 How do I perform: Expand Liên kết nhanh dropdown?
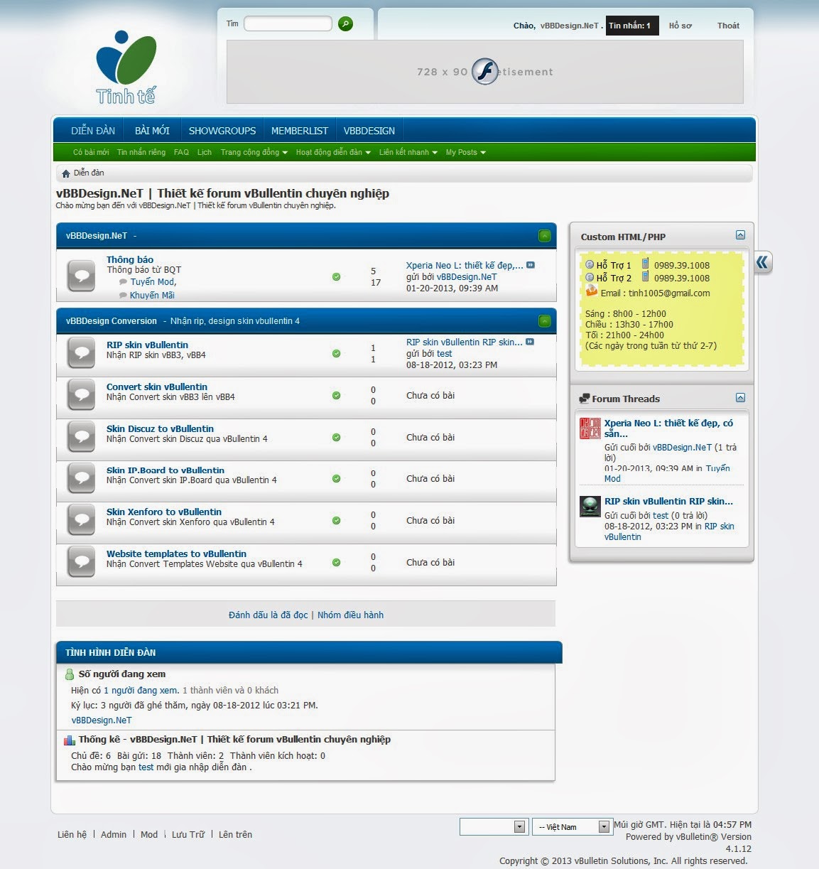(x=408, y=152)
